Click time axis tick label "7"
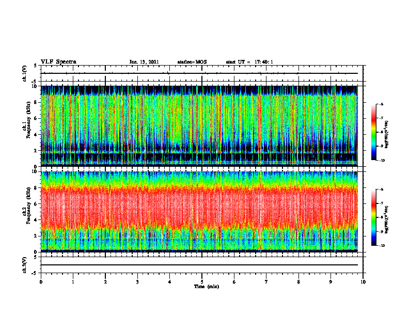 [x=266, y=282]
